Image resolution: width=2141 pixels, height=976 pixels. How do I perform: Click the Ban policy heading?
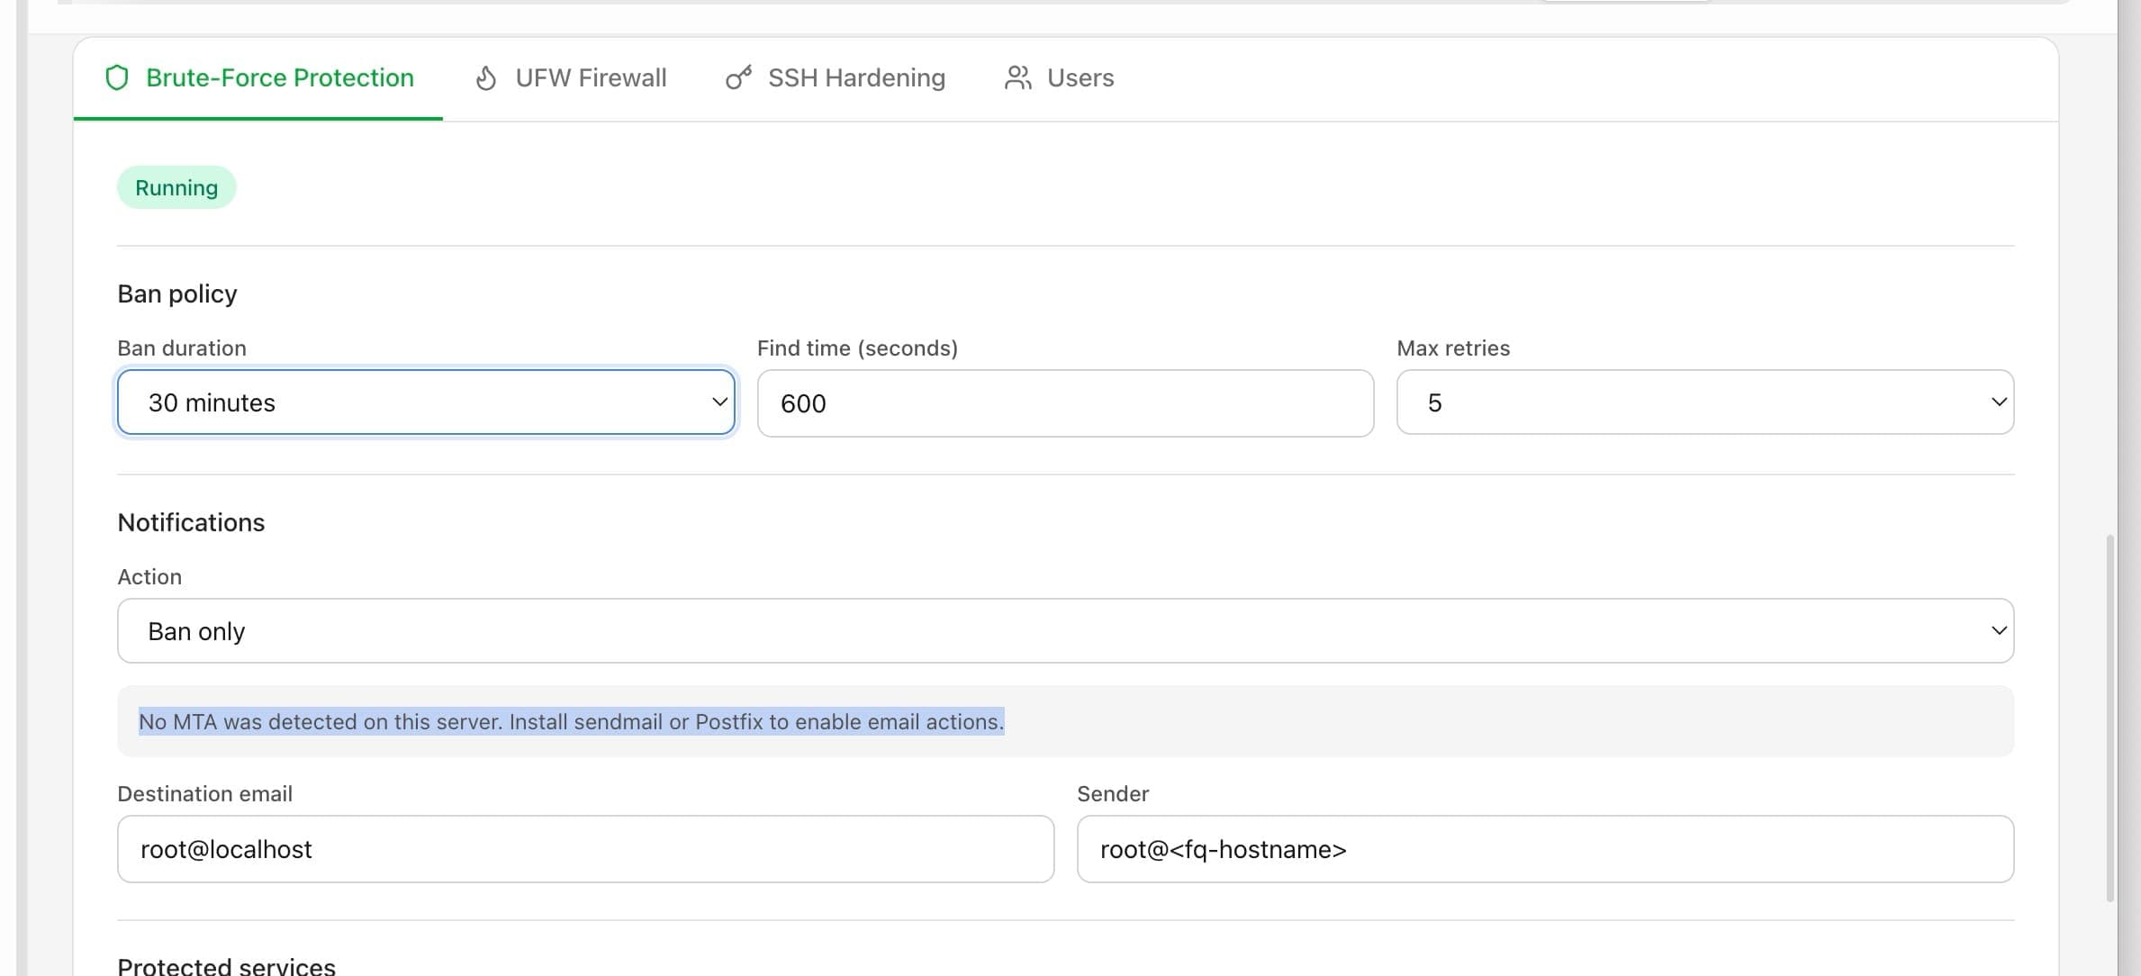(x=177, y=294)
